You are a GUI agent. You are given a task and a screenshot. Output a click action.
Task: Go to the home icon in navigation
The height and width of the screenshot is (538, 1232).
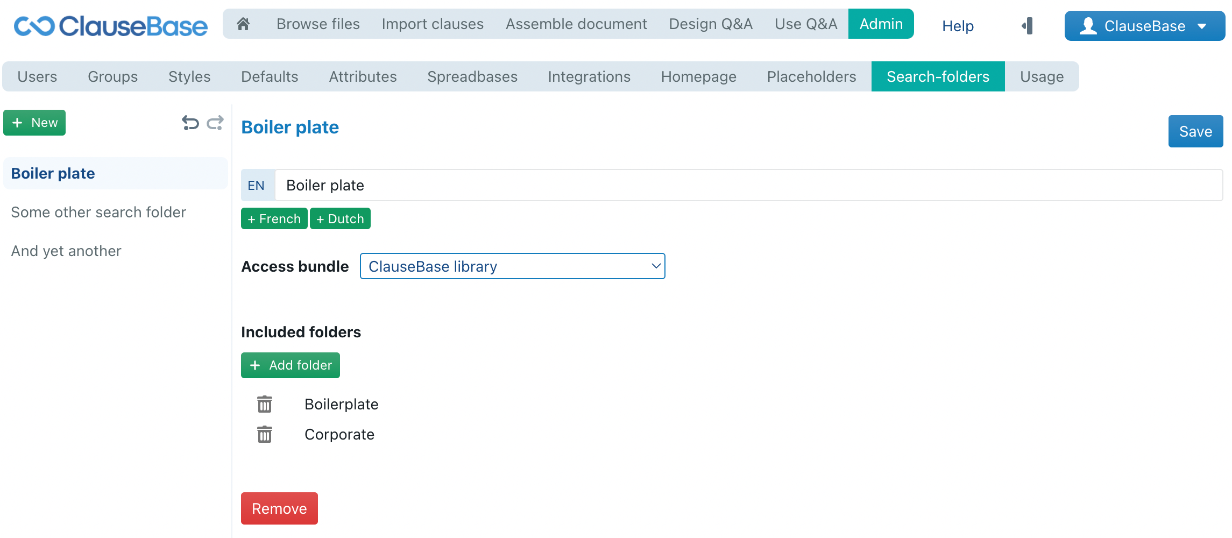pos(243,24)
